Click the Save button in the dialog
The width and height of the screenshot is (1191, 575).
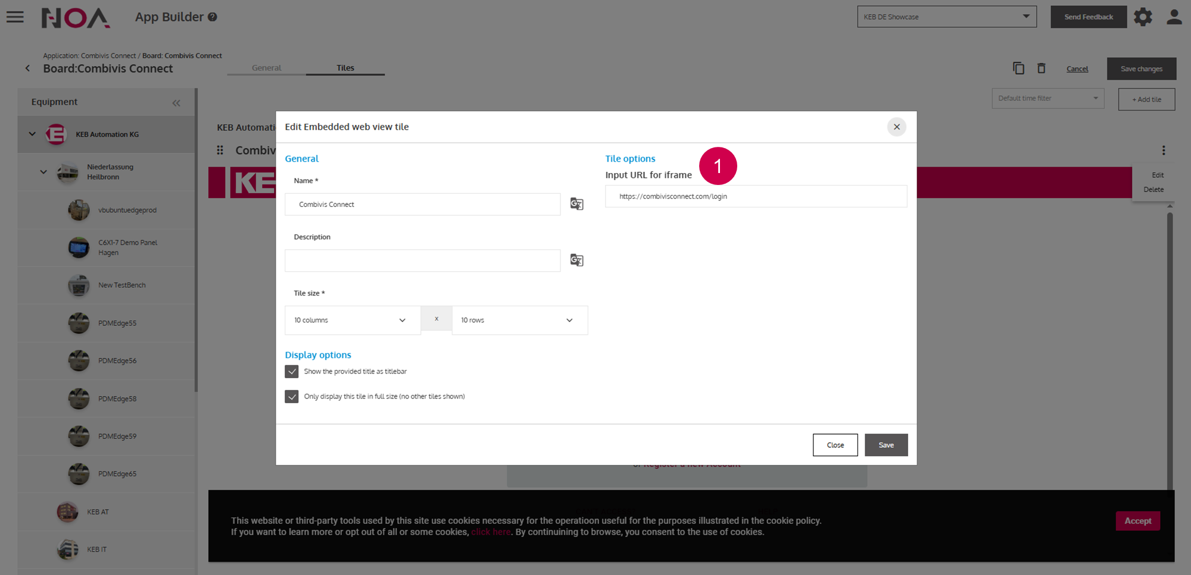coord(886,445)
